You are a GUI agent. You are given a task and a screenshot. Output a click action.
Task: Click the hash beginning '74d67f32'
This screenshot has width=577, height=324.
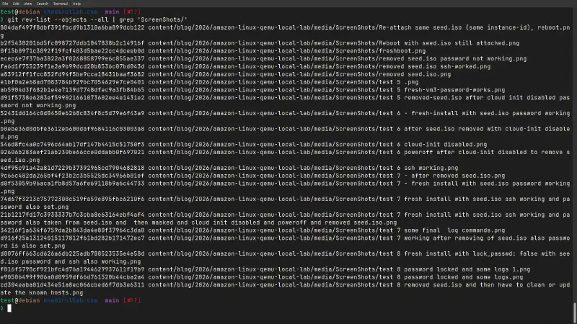click(73, 199)
